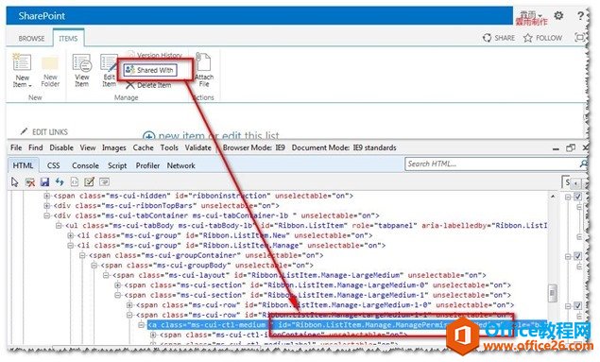Open the SharePoint settings gear
Image resolution: width=600 pixels, height=362 pixels.
coord(558,16)
